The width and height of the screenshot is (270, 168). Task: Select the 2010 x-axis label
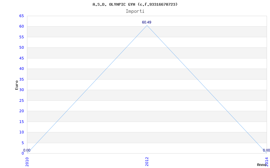(x=27, y=162)
